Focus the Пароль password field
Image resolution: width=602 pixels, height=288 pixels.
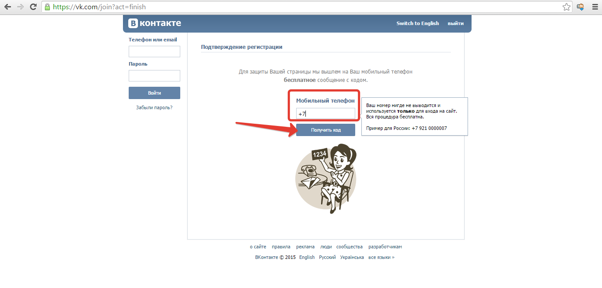pos(154,76)
